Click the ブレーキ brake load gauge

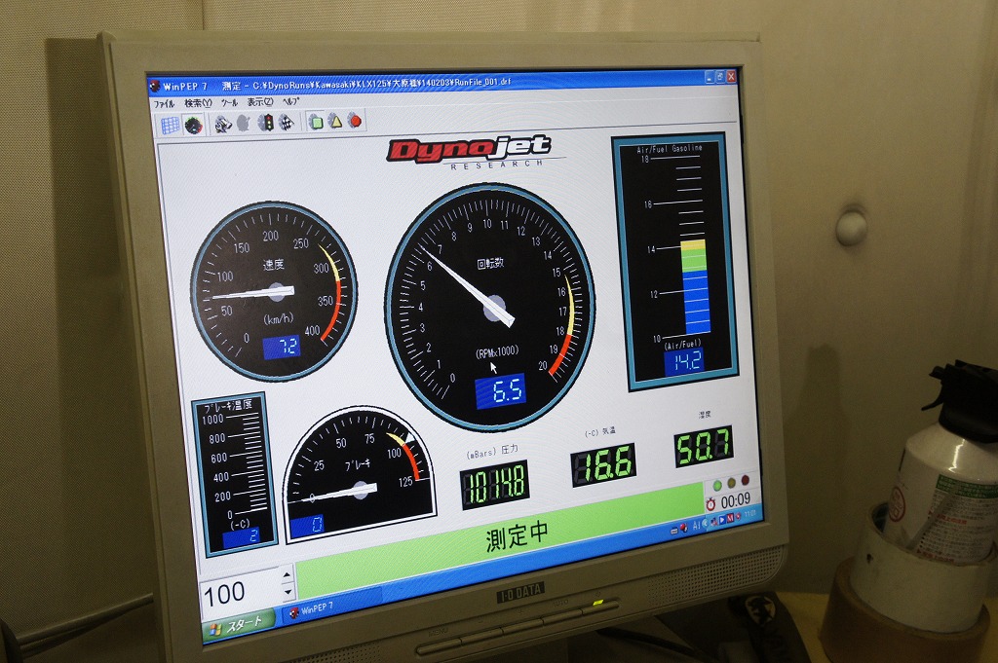(360, 473)
